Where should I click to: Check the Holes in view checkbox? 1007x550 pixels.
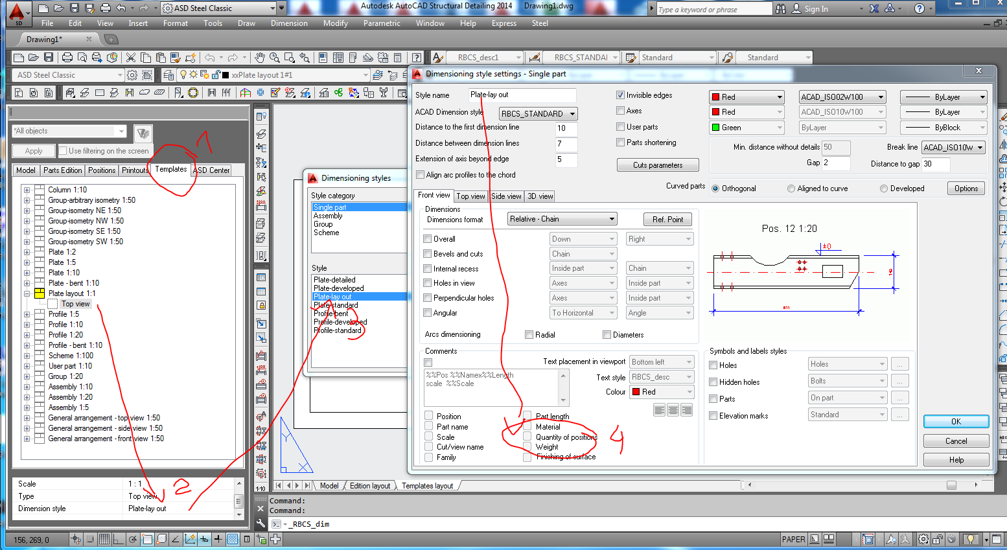click(427, 283)
